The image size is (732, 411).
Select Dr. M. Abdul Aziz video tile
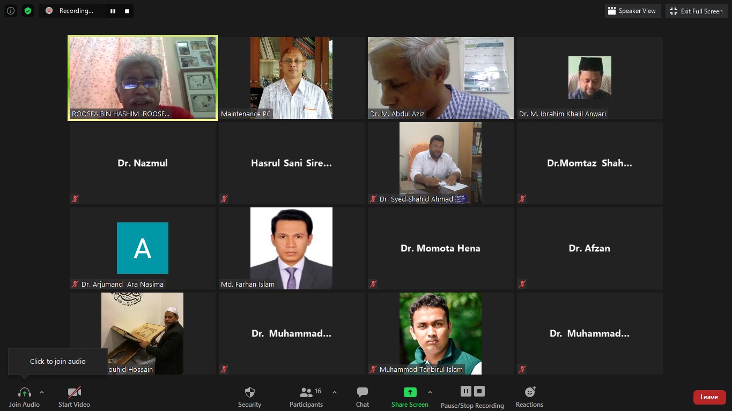click(440, 78)
